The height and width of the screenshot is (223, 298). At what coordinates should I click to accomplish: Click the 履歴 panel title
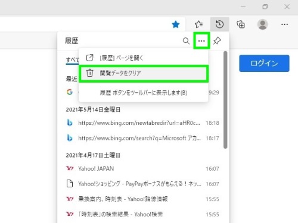coord(72,41)
